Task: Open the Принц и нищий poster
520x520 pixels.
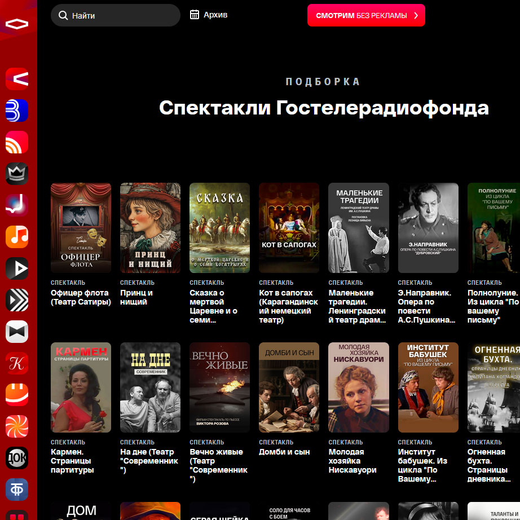Action: 150,228
